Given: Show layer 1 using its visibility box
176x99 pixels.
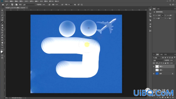Looking at the screenshot, I should [154, 70].
